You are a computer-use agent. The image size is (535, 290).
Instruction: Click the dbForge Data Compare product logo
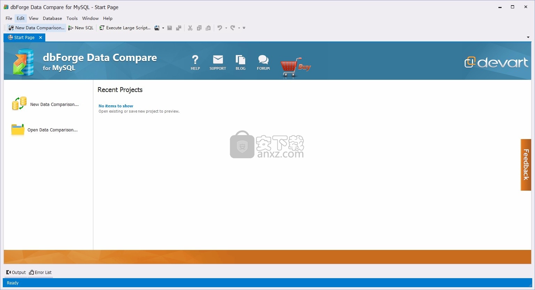[x=23, y=63]
